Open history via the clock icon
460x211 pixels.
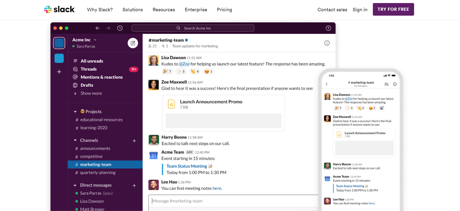[120, 28]
